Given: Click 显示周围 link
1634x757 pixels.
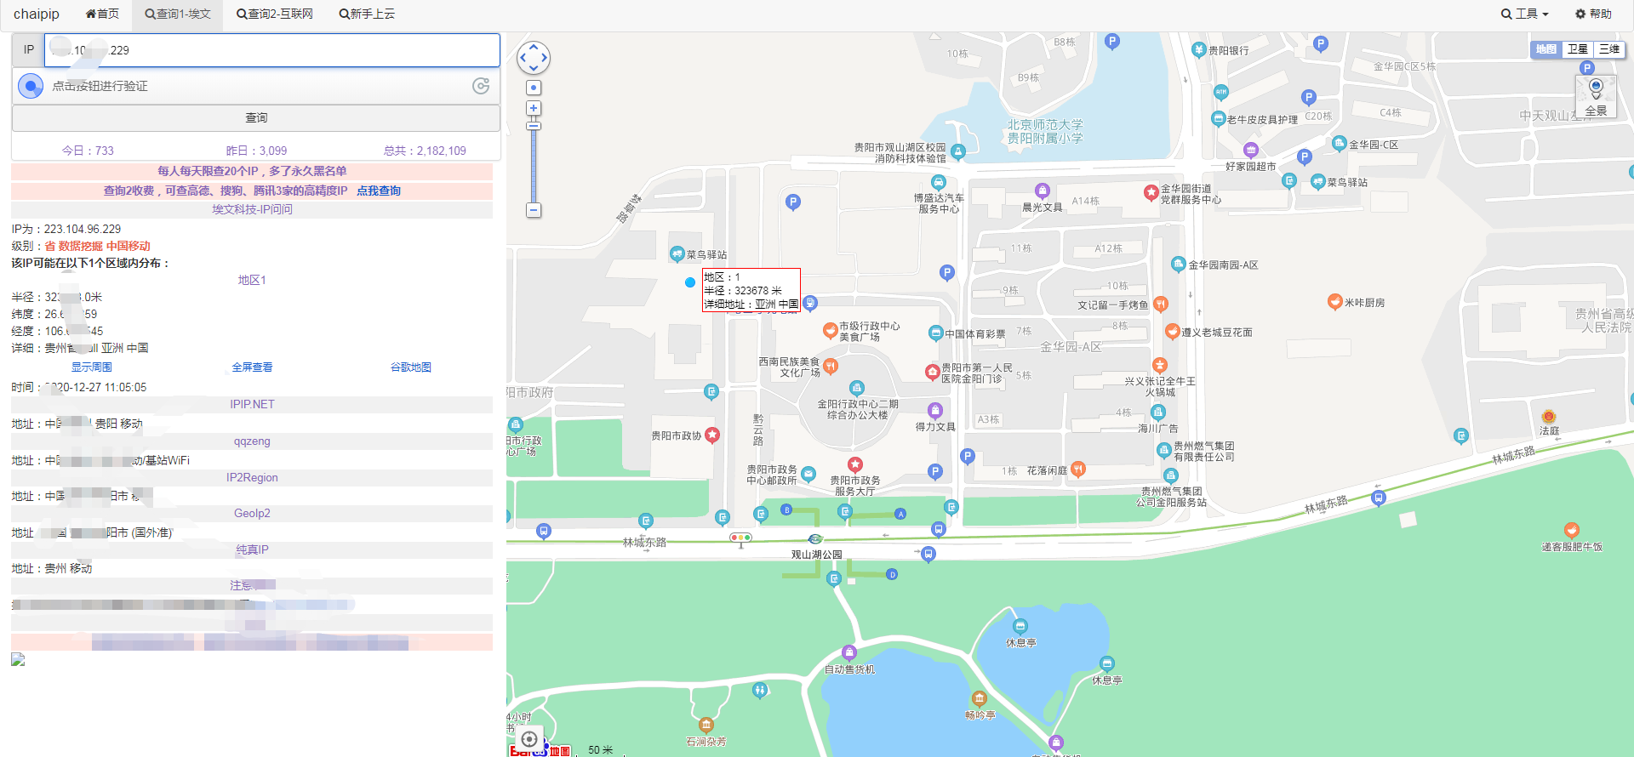Looking at the screenshot, I should [91, 367].
